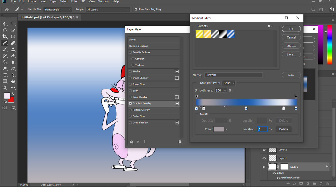Viewport: 336px width, 187px height.
Task: Click Delete button beside Color location
Action: pyautogui.click(x=283, y=129)
